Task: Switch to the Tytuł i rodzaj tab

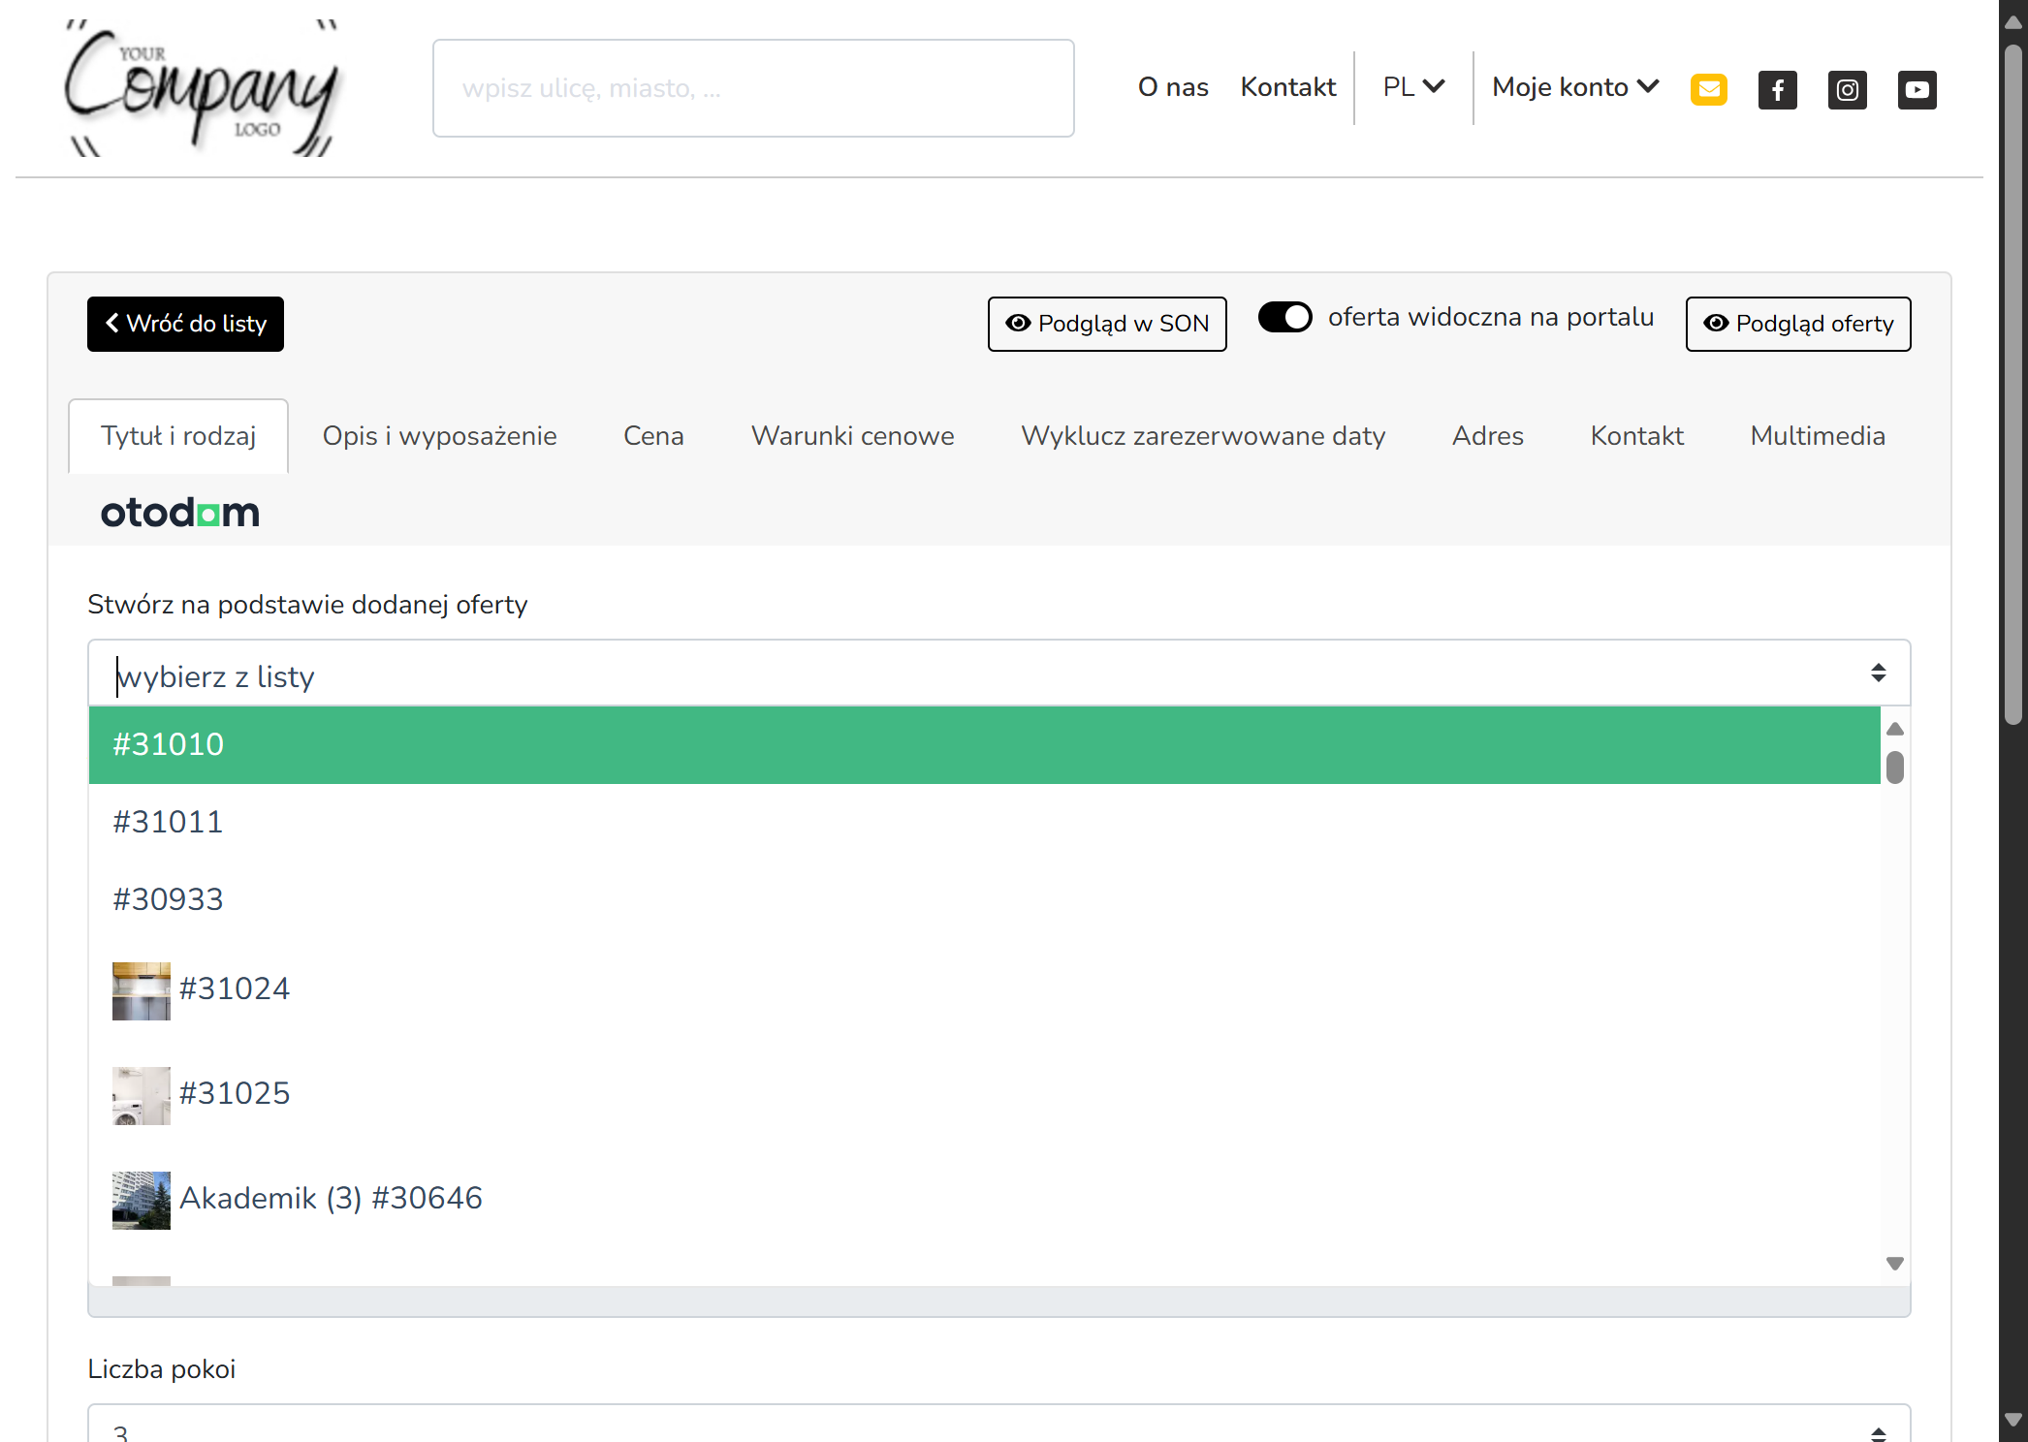Action: 178,436
